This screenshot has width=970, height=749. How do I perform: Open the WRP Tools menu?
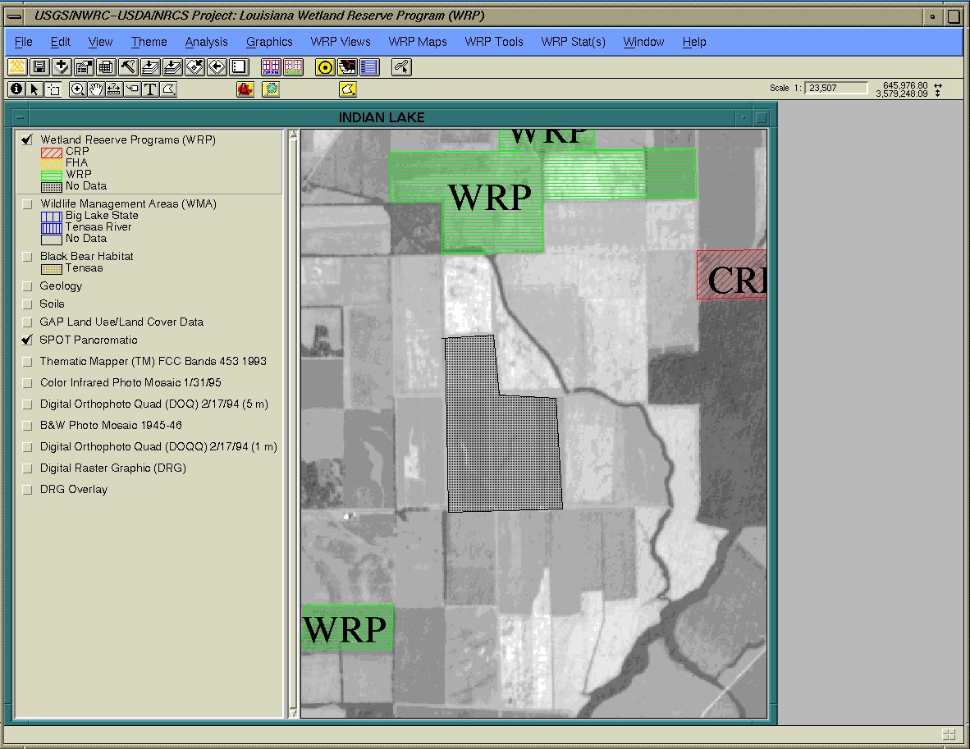[493, 42]
